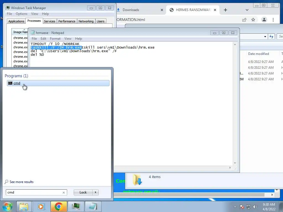Click Explorer refresh button
Image resolution: width=283 pixels, height=212 pixels.
click(x=271, y=37)
